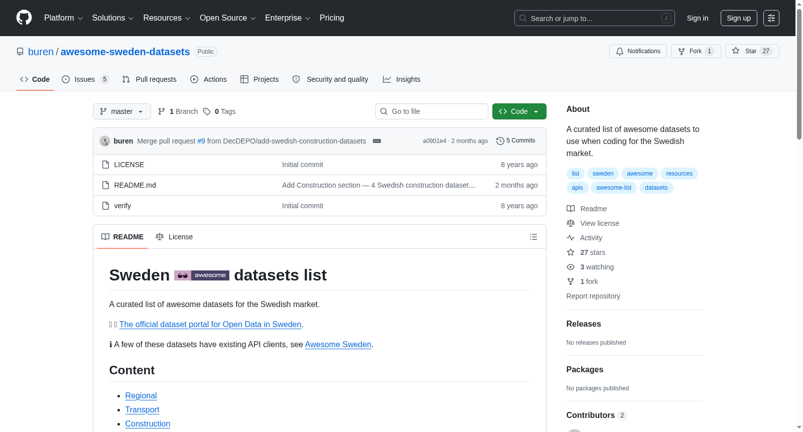Click the awesome badge in README heading
This screenshot has width=803, height=432.
(202, 275)
